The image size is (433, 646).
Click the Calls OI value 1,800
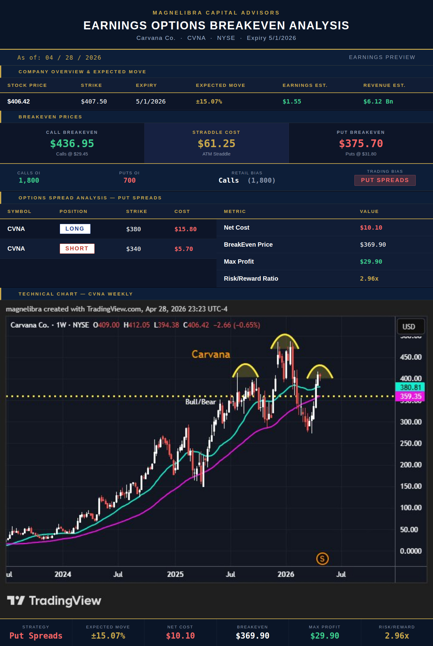[29, 181]
